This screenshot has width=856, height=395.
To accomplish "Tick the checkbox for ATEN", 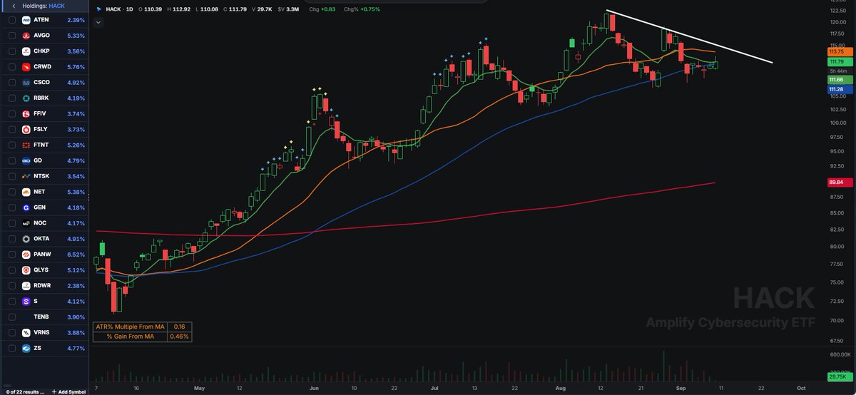I will tap(11, 20).
